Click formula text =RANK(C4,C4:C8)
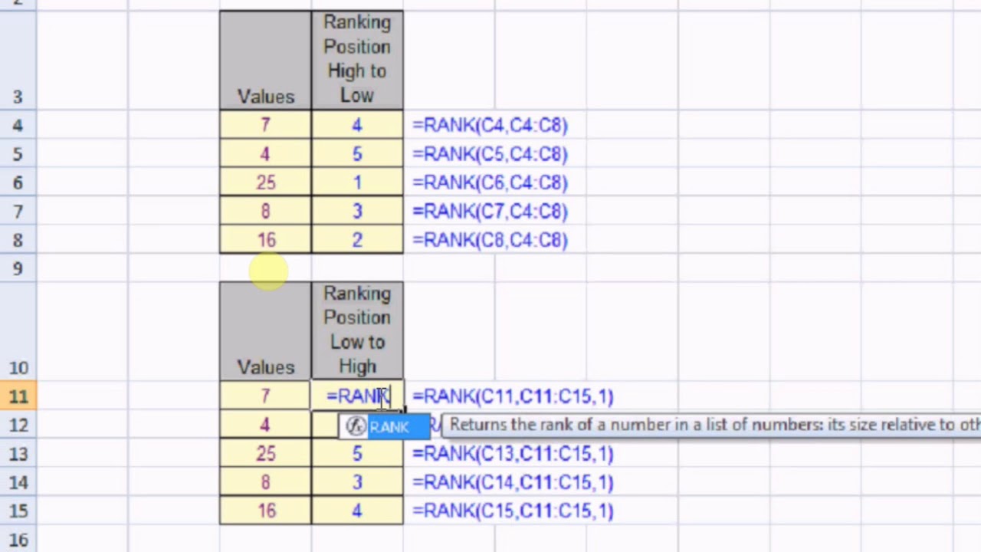The image size is (981, 552). [x=490, y=125]
